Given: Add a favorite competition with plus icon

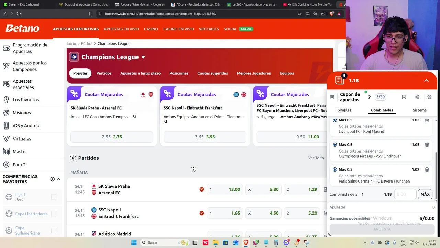Looking at the screenshot, I should click(x=52, y=179).
